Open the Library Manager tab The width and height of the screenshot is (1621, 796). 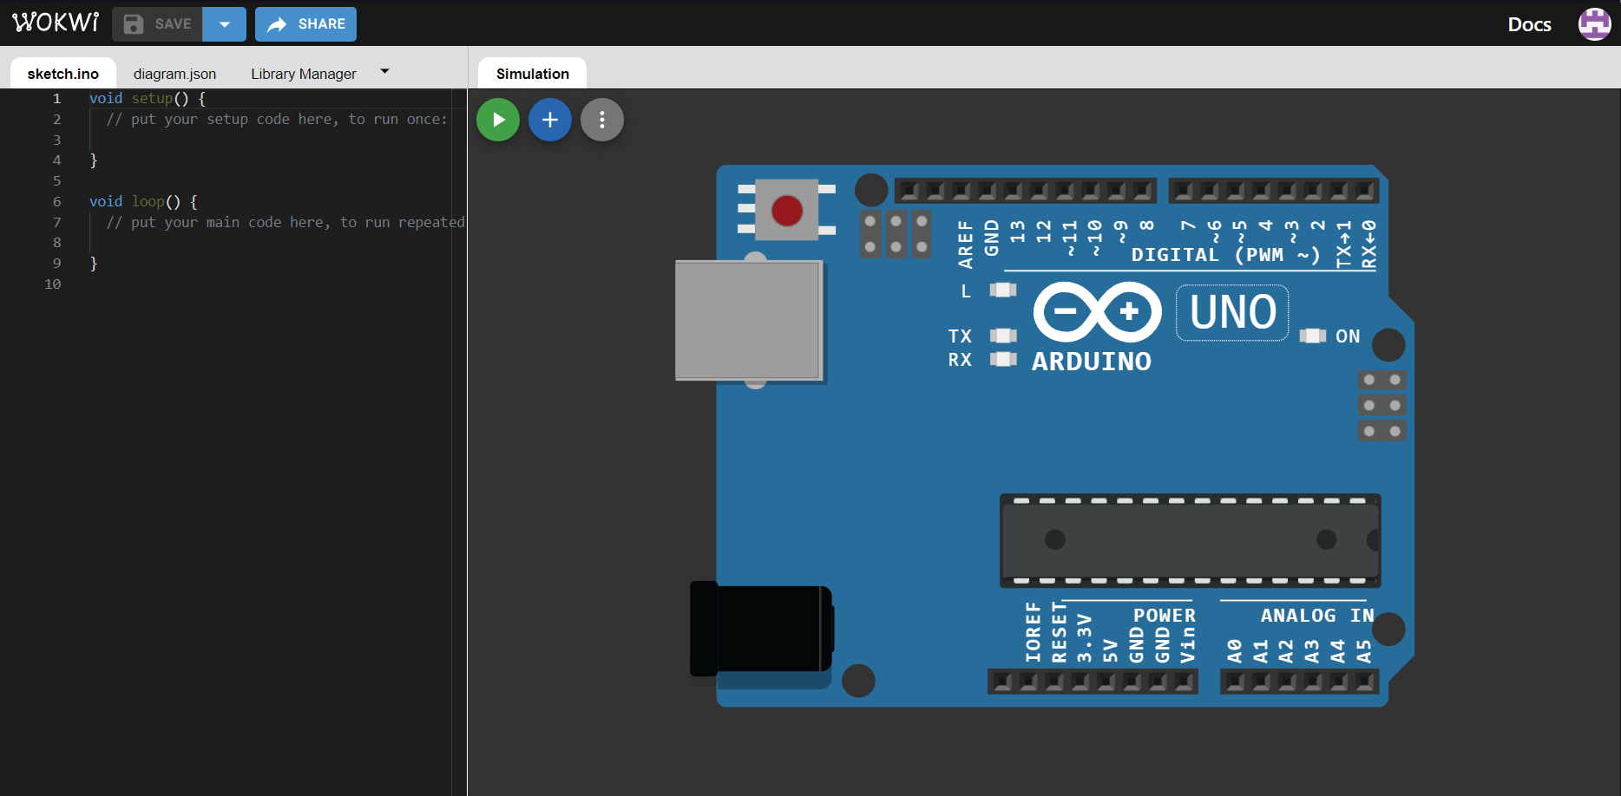304,74
